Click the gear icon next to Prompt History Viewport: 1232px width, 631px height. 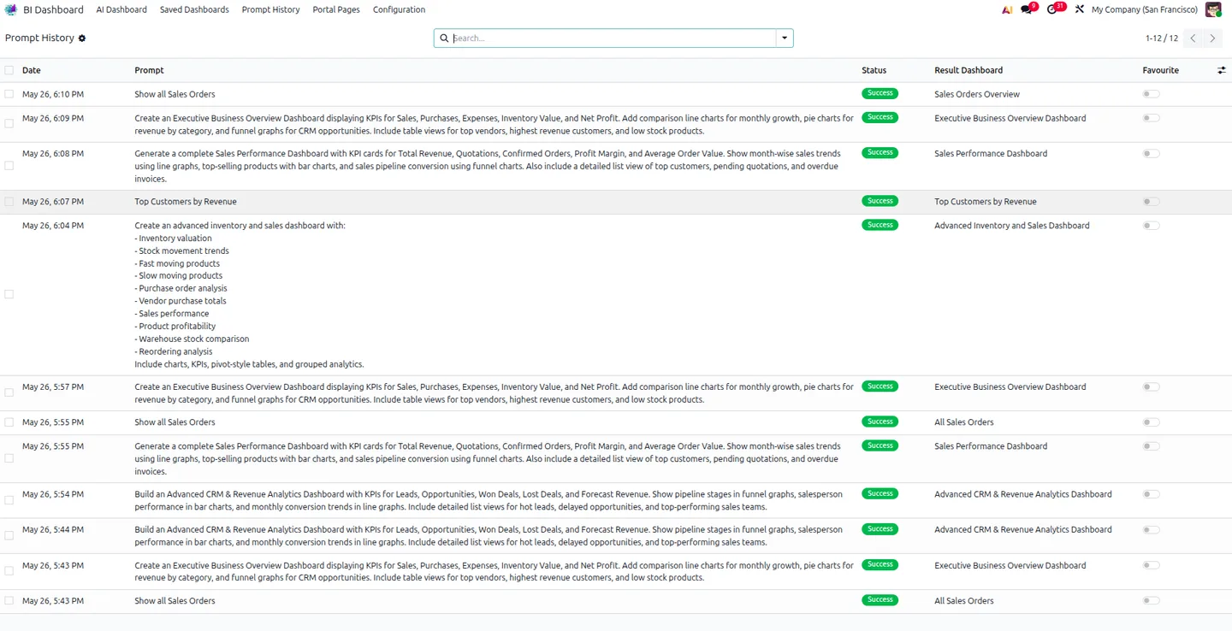82,38
